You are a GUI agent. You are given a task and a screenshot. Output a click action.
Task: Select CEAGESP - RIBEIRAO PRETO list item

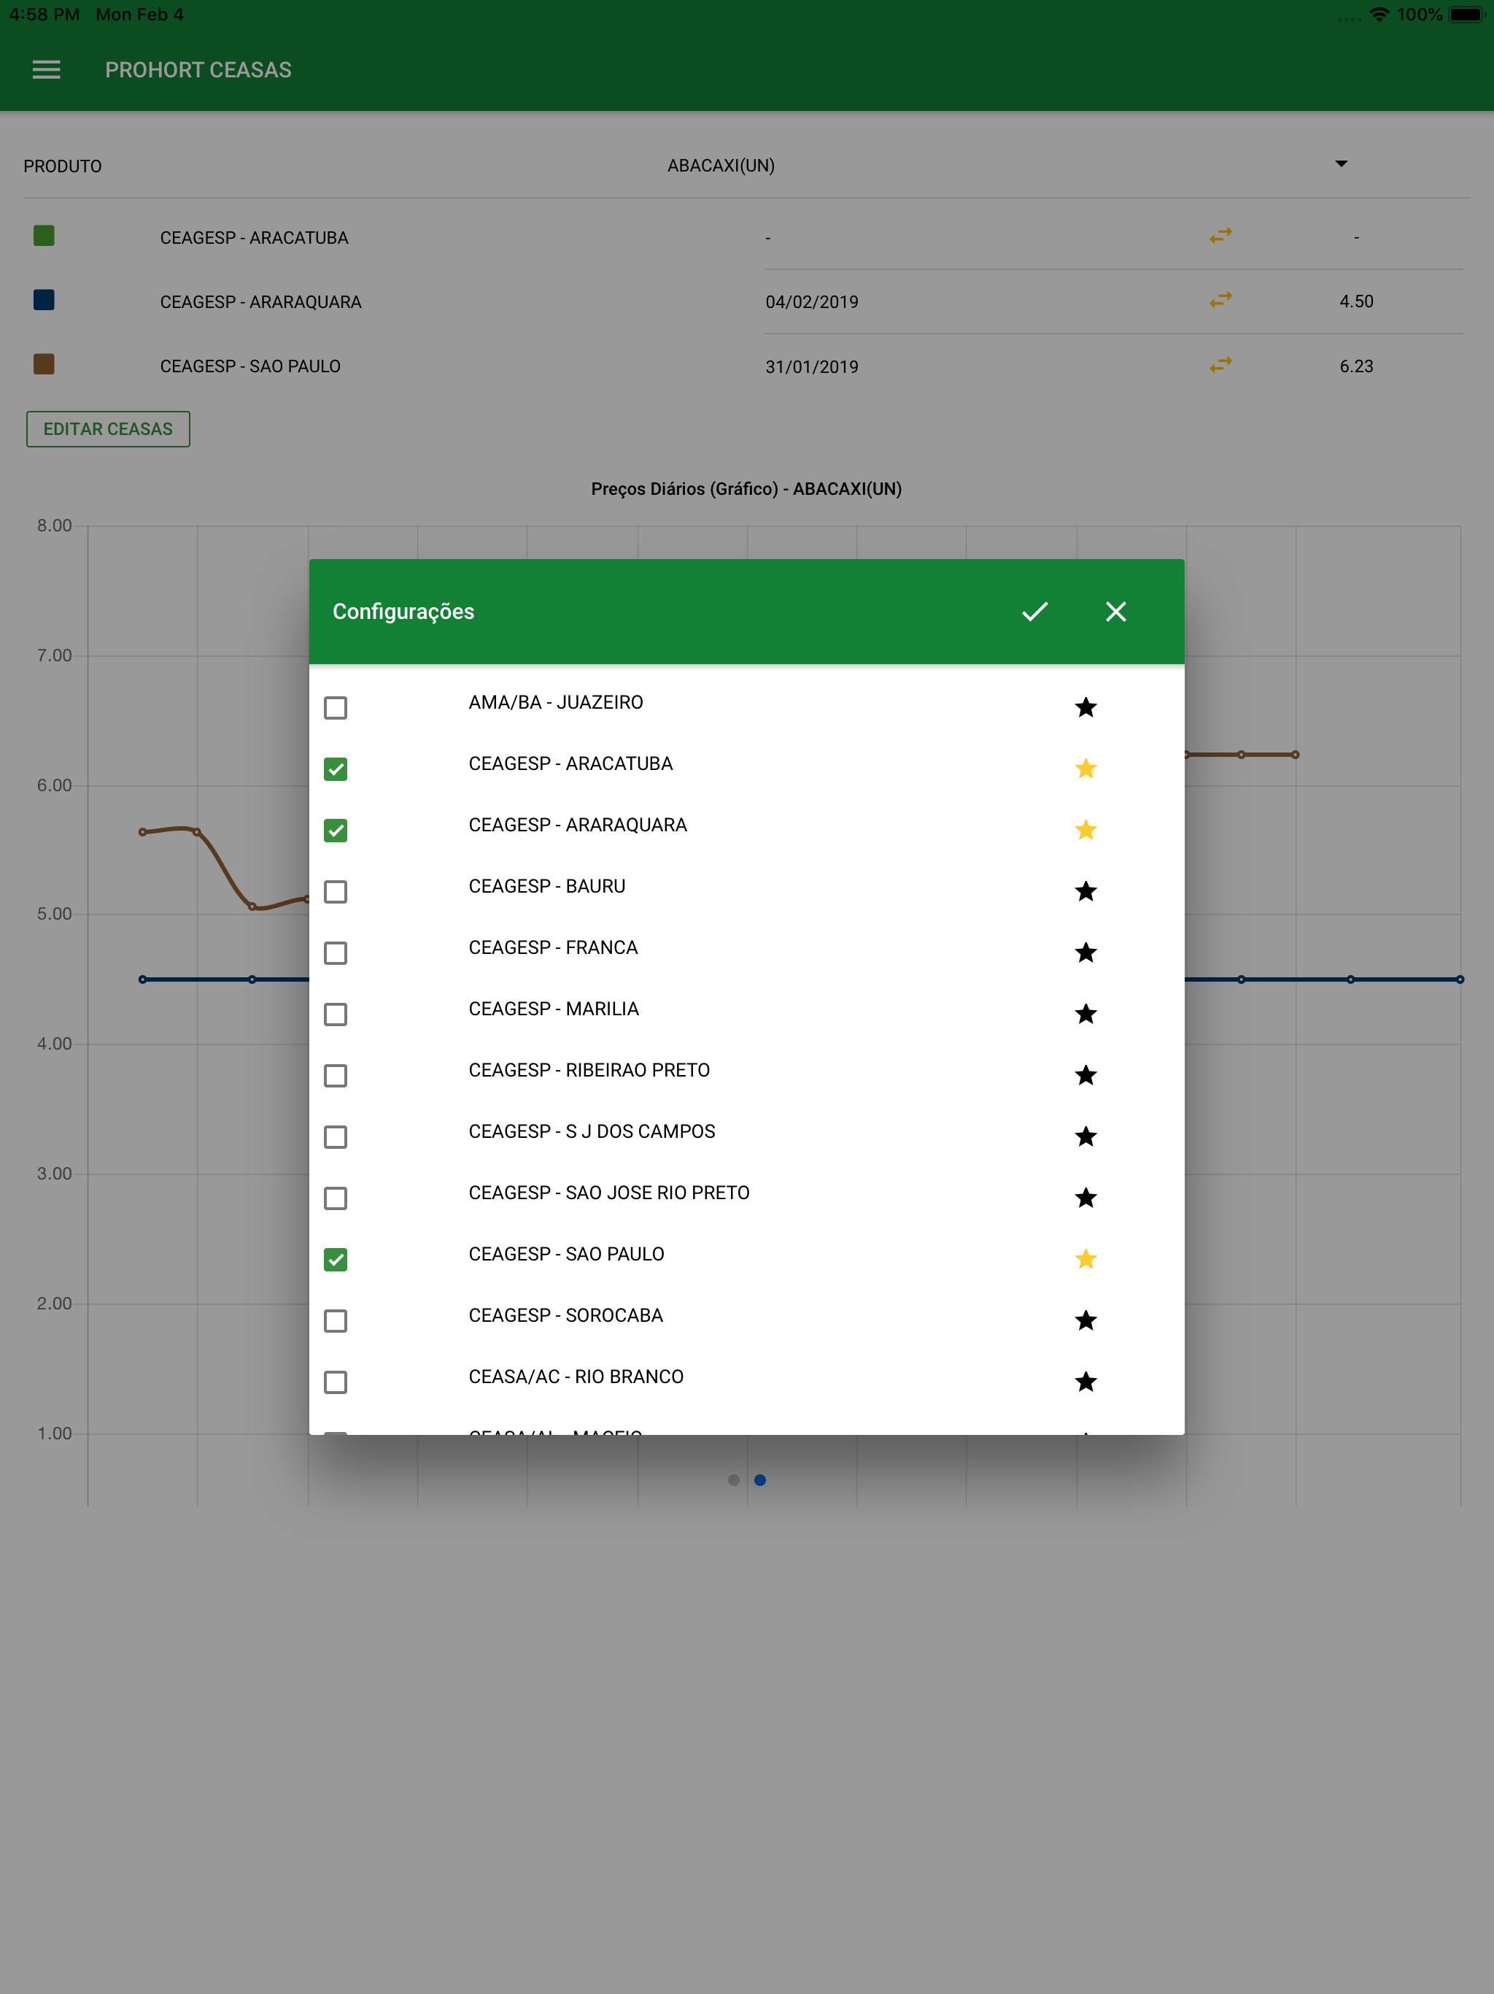coord(589,1070)
